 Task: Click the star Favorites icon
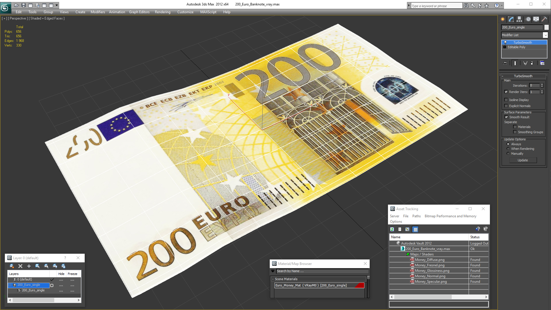(486, 5)
